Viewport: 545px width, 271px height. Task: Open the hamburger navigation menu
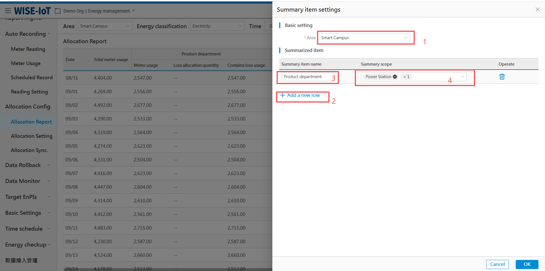(8, 11)
